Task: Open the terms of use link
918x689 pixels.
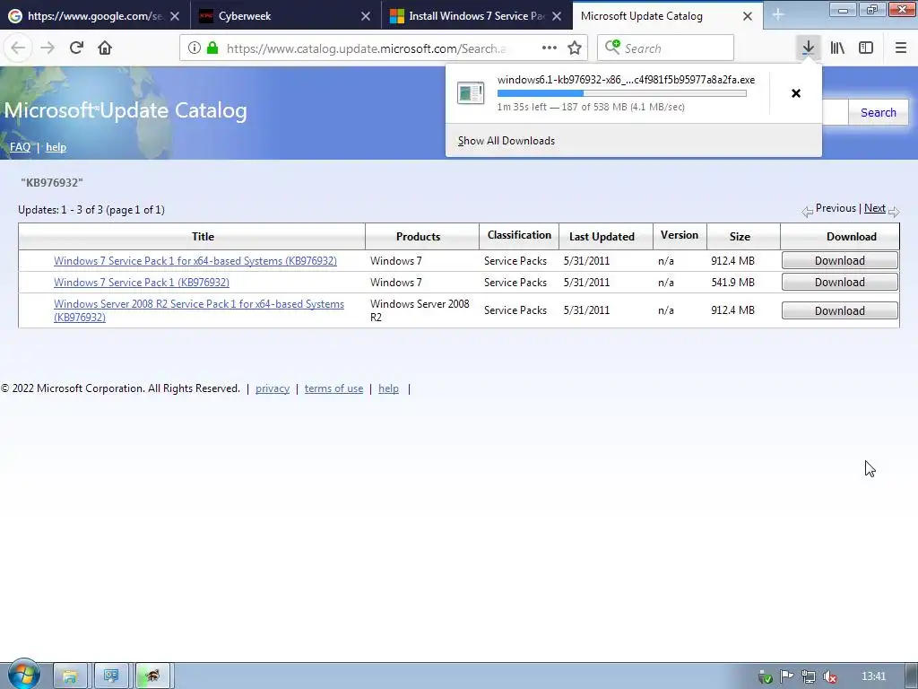Action: pyautogui.click(x=333, y=388)
